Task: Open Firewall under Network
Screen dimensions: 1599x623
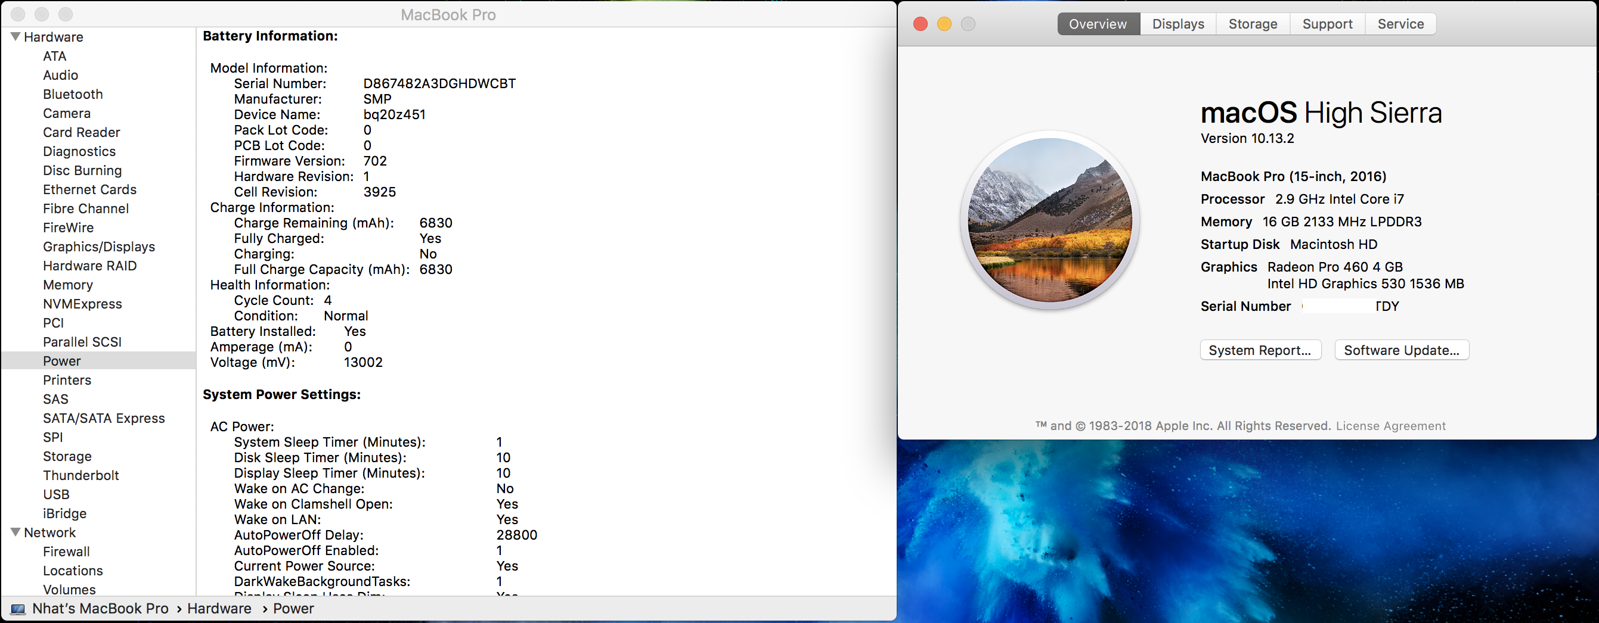Action: 66,552
